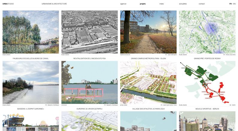Click title GRAND CAMPUS MÉTROPOLITAIN – DIJON

tap(148, 58)
